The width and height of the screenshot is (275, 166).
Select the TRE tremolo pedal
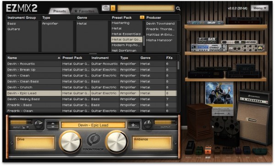pos(260,151)
